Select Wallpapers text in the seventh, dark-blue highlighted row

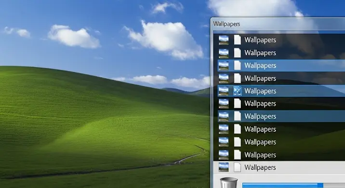tap(260, 116)
